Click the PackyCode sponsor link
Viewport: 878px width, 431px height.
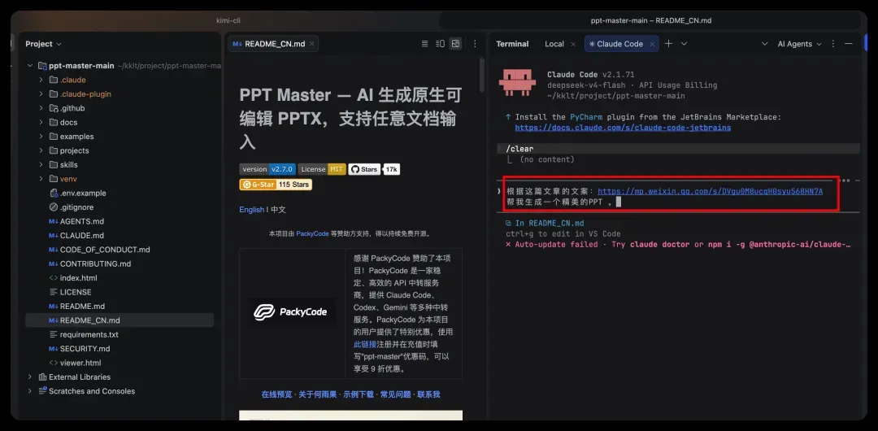click(312, 233)
